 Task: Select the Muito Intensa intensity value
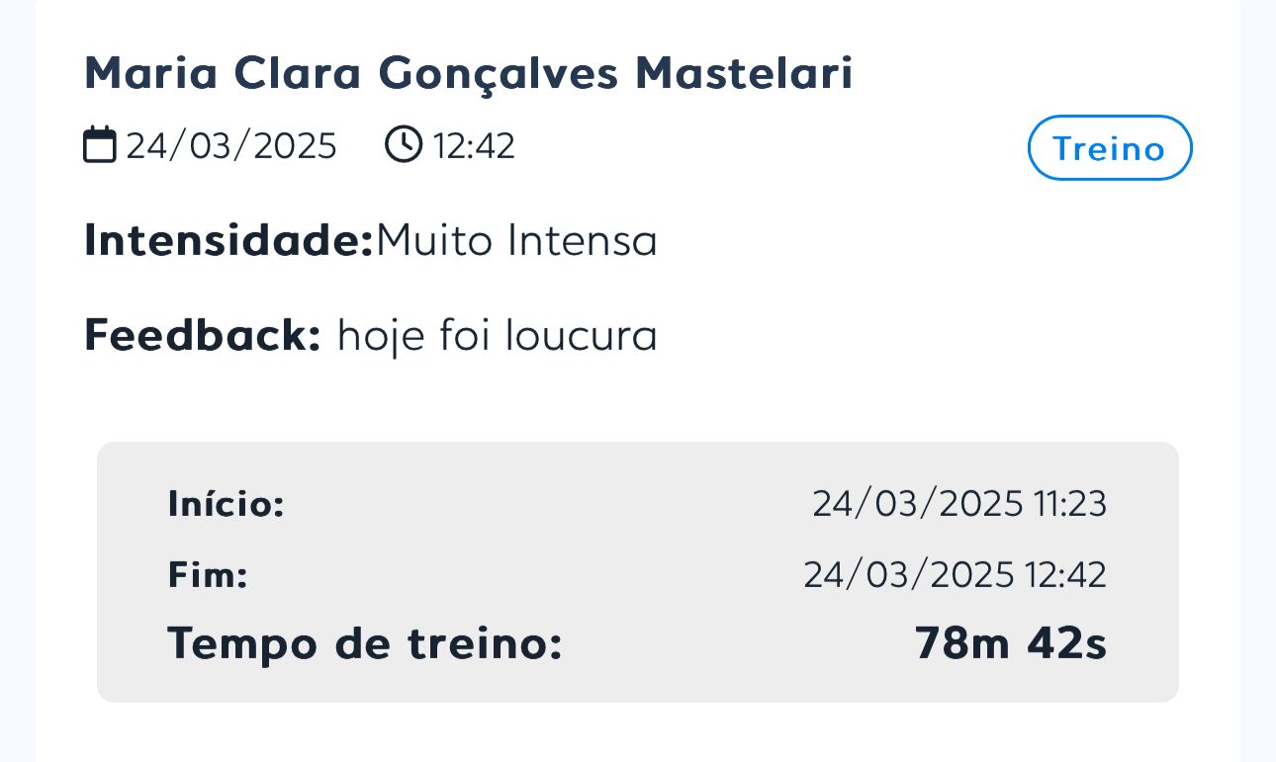[x=517, y=239]
